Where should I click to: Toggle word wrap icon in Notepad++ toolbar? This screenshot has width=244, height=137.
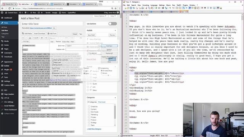184,8
